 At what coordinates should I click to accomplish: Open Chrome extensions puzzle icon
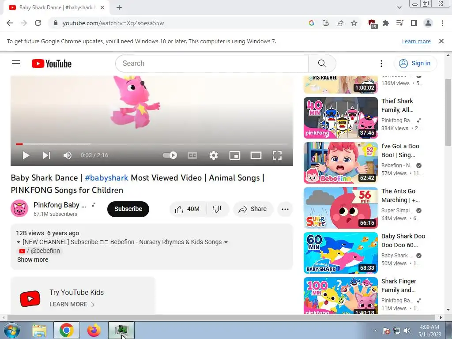click(386, 23)
